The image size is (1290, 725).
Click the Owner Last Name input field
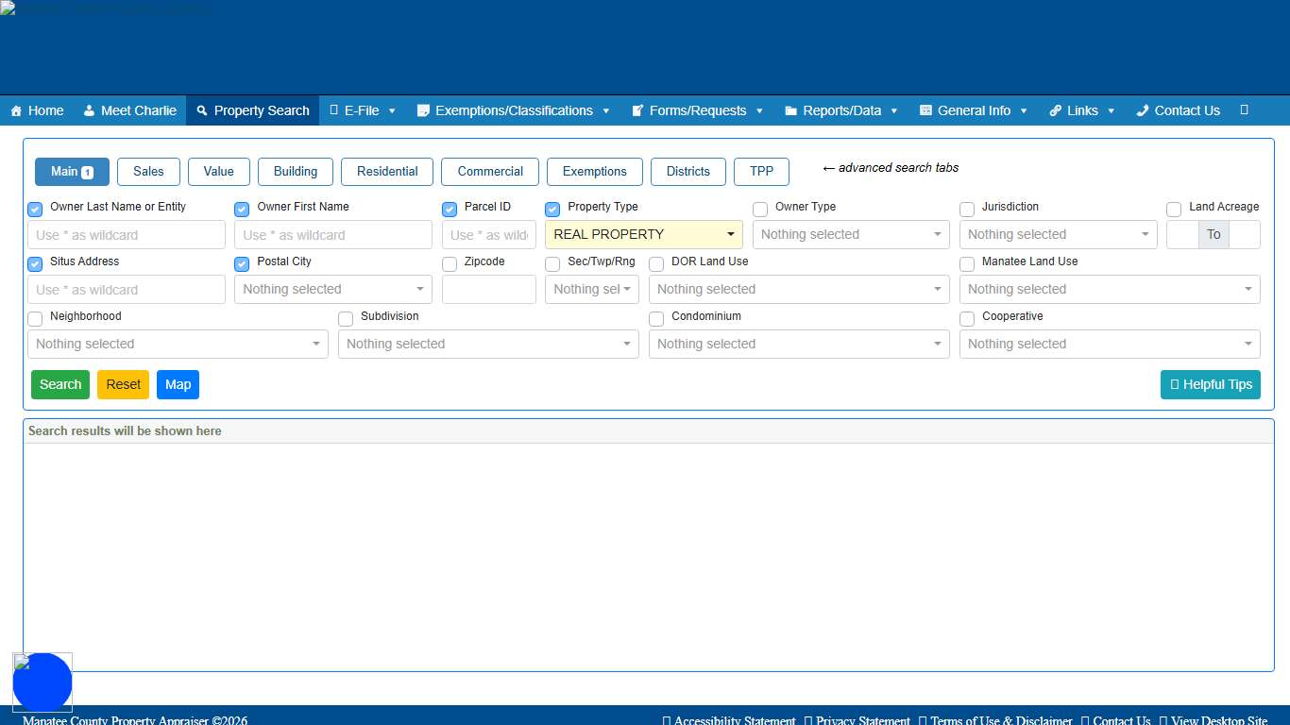pos(126,235)
